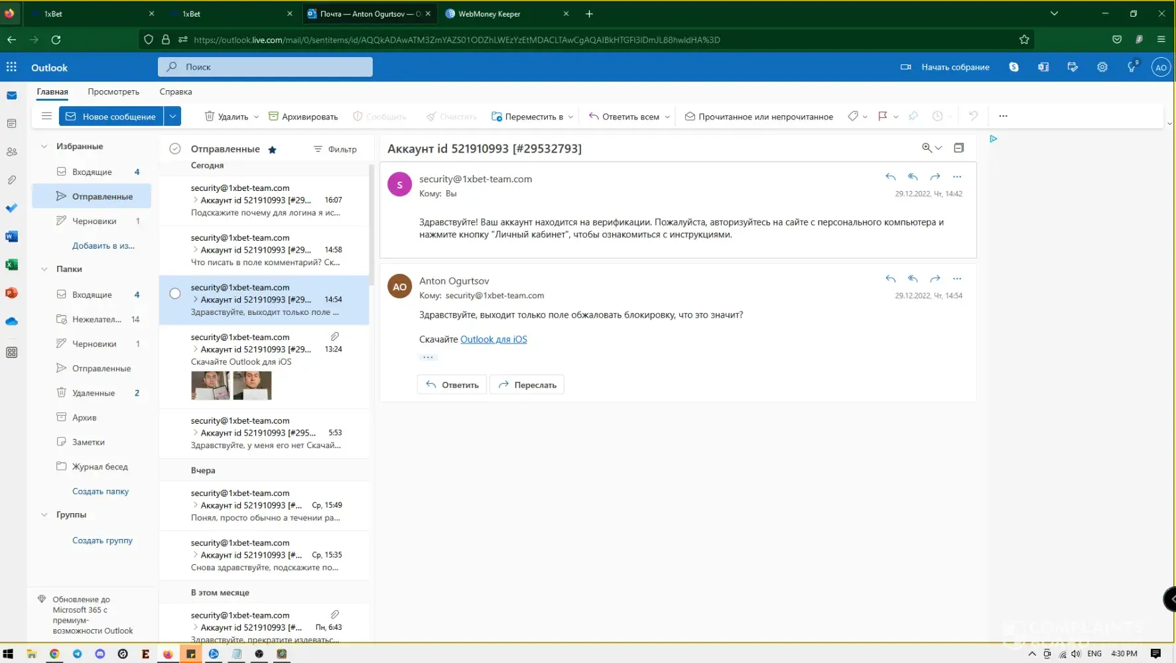Screen dimensions: 1176x663
Task: Collapse the Избранные folder section
Action: click(x=44, y=147)
